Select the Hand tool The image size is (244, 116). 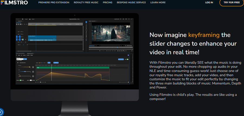pos(86,36)
